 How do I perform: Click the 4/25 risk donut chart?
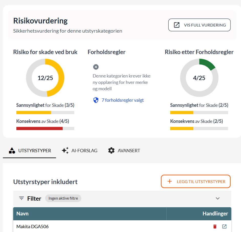[199, 78]
